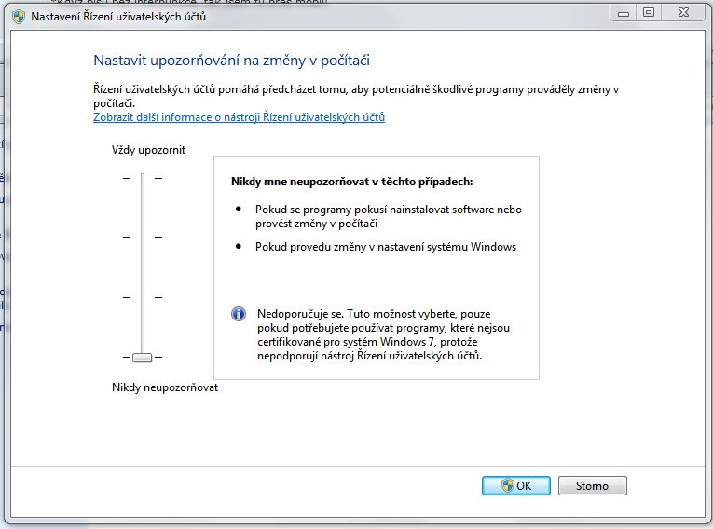Close the UAC settings window
The height and width of the screenshot is (529, 713).
pos(683,13)
